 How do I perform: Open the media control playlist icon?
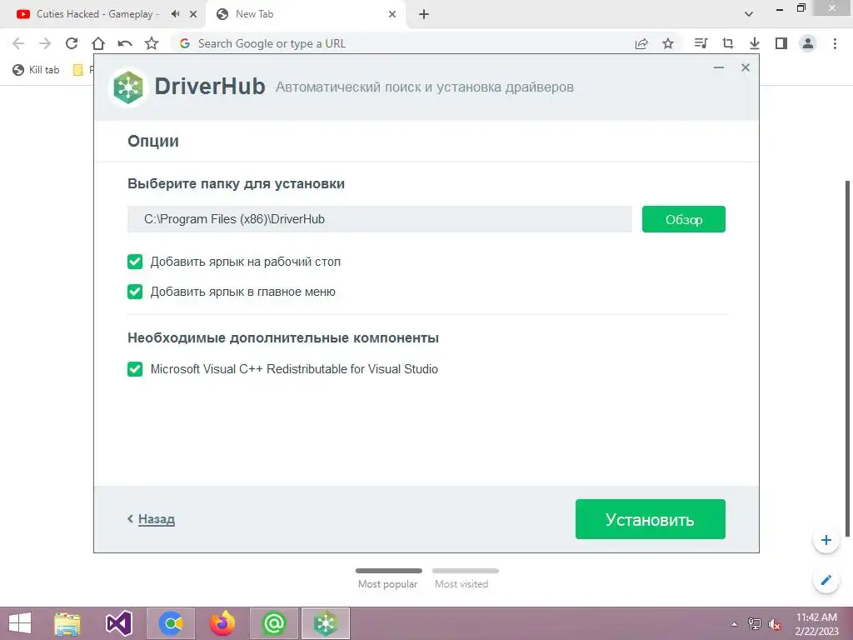(x=701, y=43)
